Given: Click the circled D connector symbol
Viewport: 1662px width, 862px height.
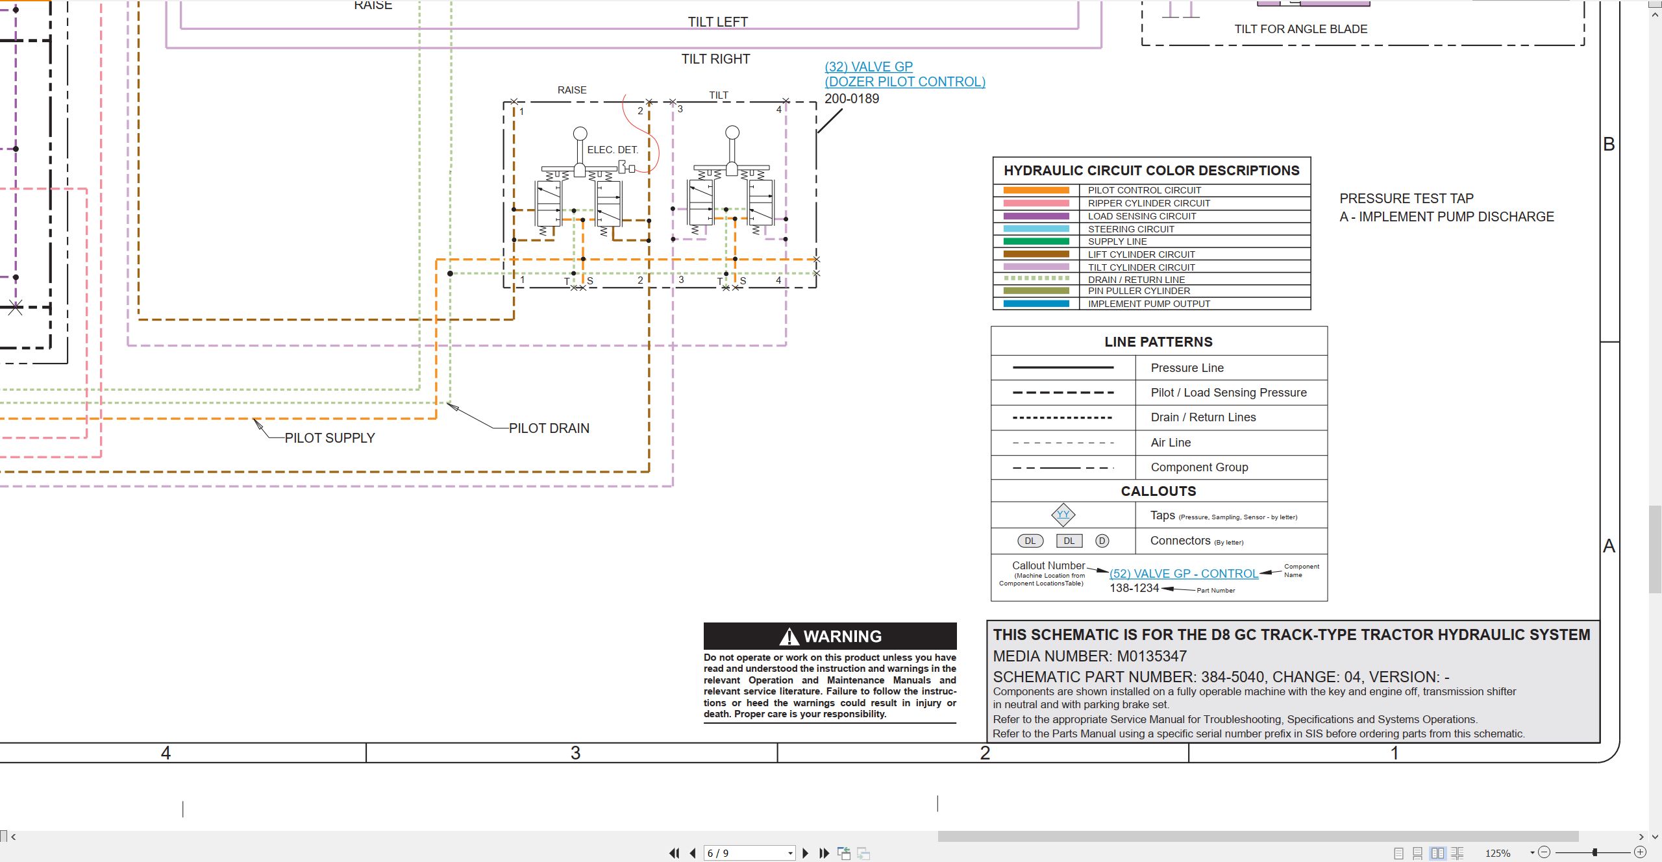Looking at the screenshot, I should point(1102,541).
